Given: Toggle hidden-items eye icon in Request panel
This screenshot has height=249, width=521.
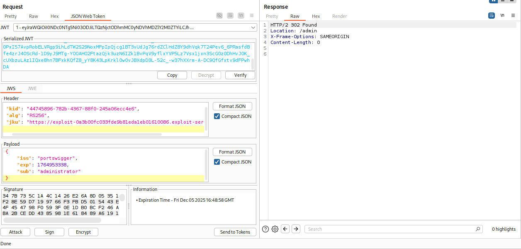Looking at the screenshot, I should tap(219, 15).
